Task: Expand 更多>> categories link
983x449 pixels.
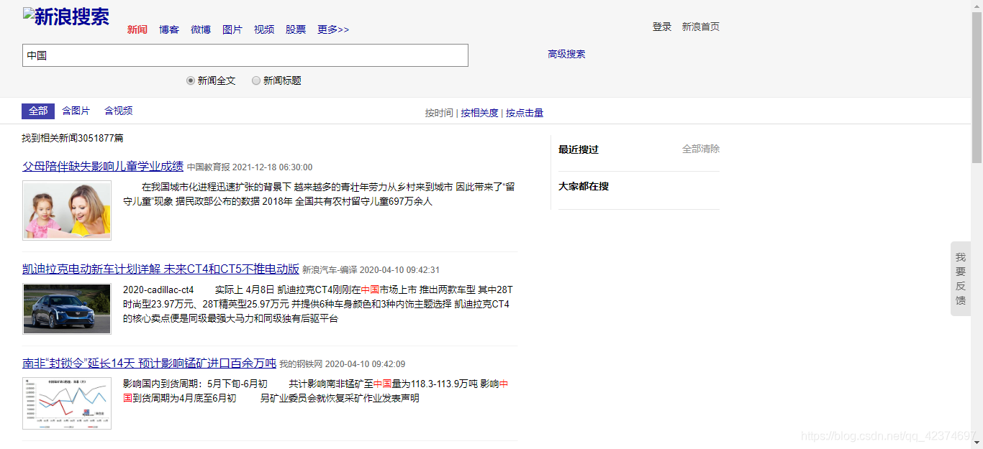Action: pos(333,29)
